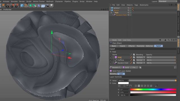Toggle the Random Field layer enable checkbox
The height and width of the screenshot is (101, 180).
point(111,63)
